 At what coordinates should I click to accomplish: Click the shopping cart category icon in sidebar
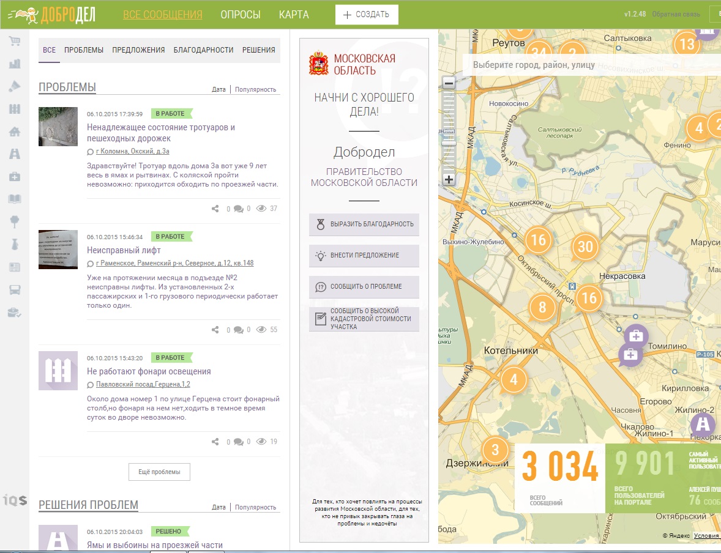[14, 42]
